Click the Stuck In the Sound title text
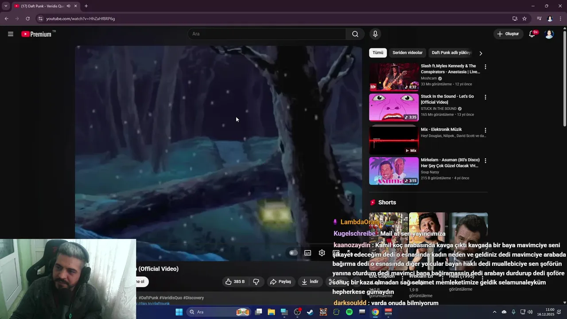 (447, 99)
